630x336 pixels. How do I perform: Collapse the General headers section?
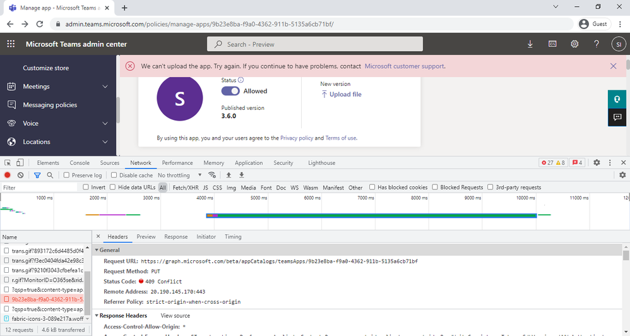pos(97,250)
